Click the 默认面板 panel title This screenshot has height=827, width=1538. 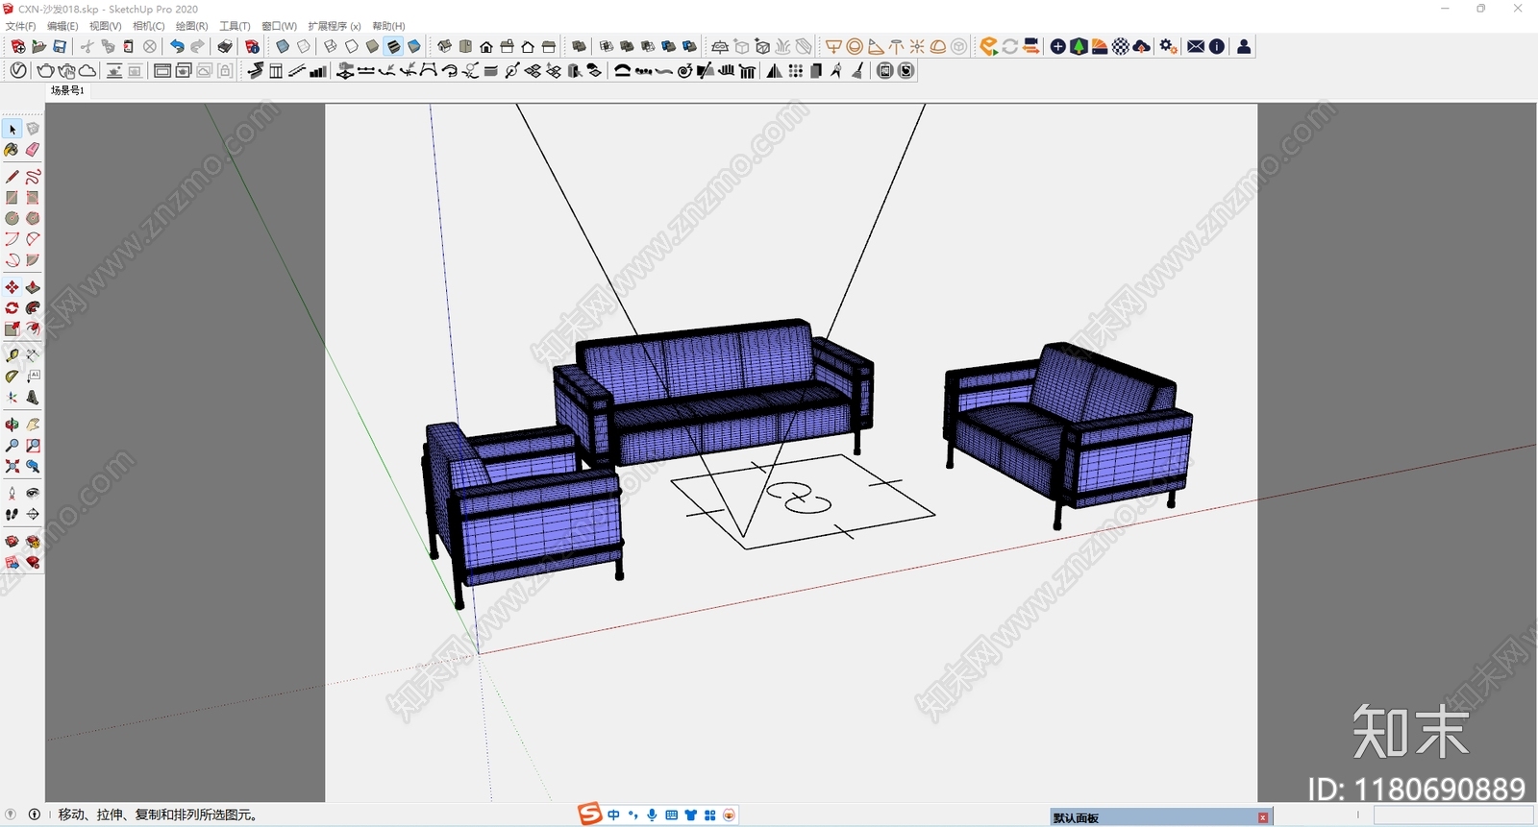(x=1076, y=818)
